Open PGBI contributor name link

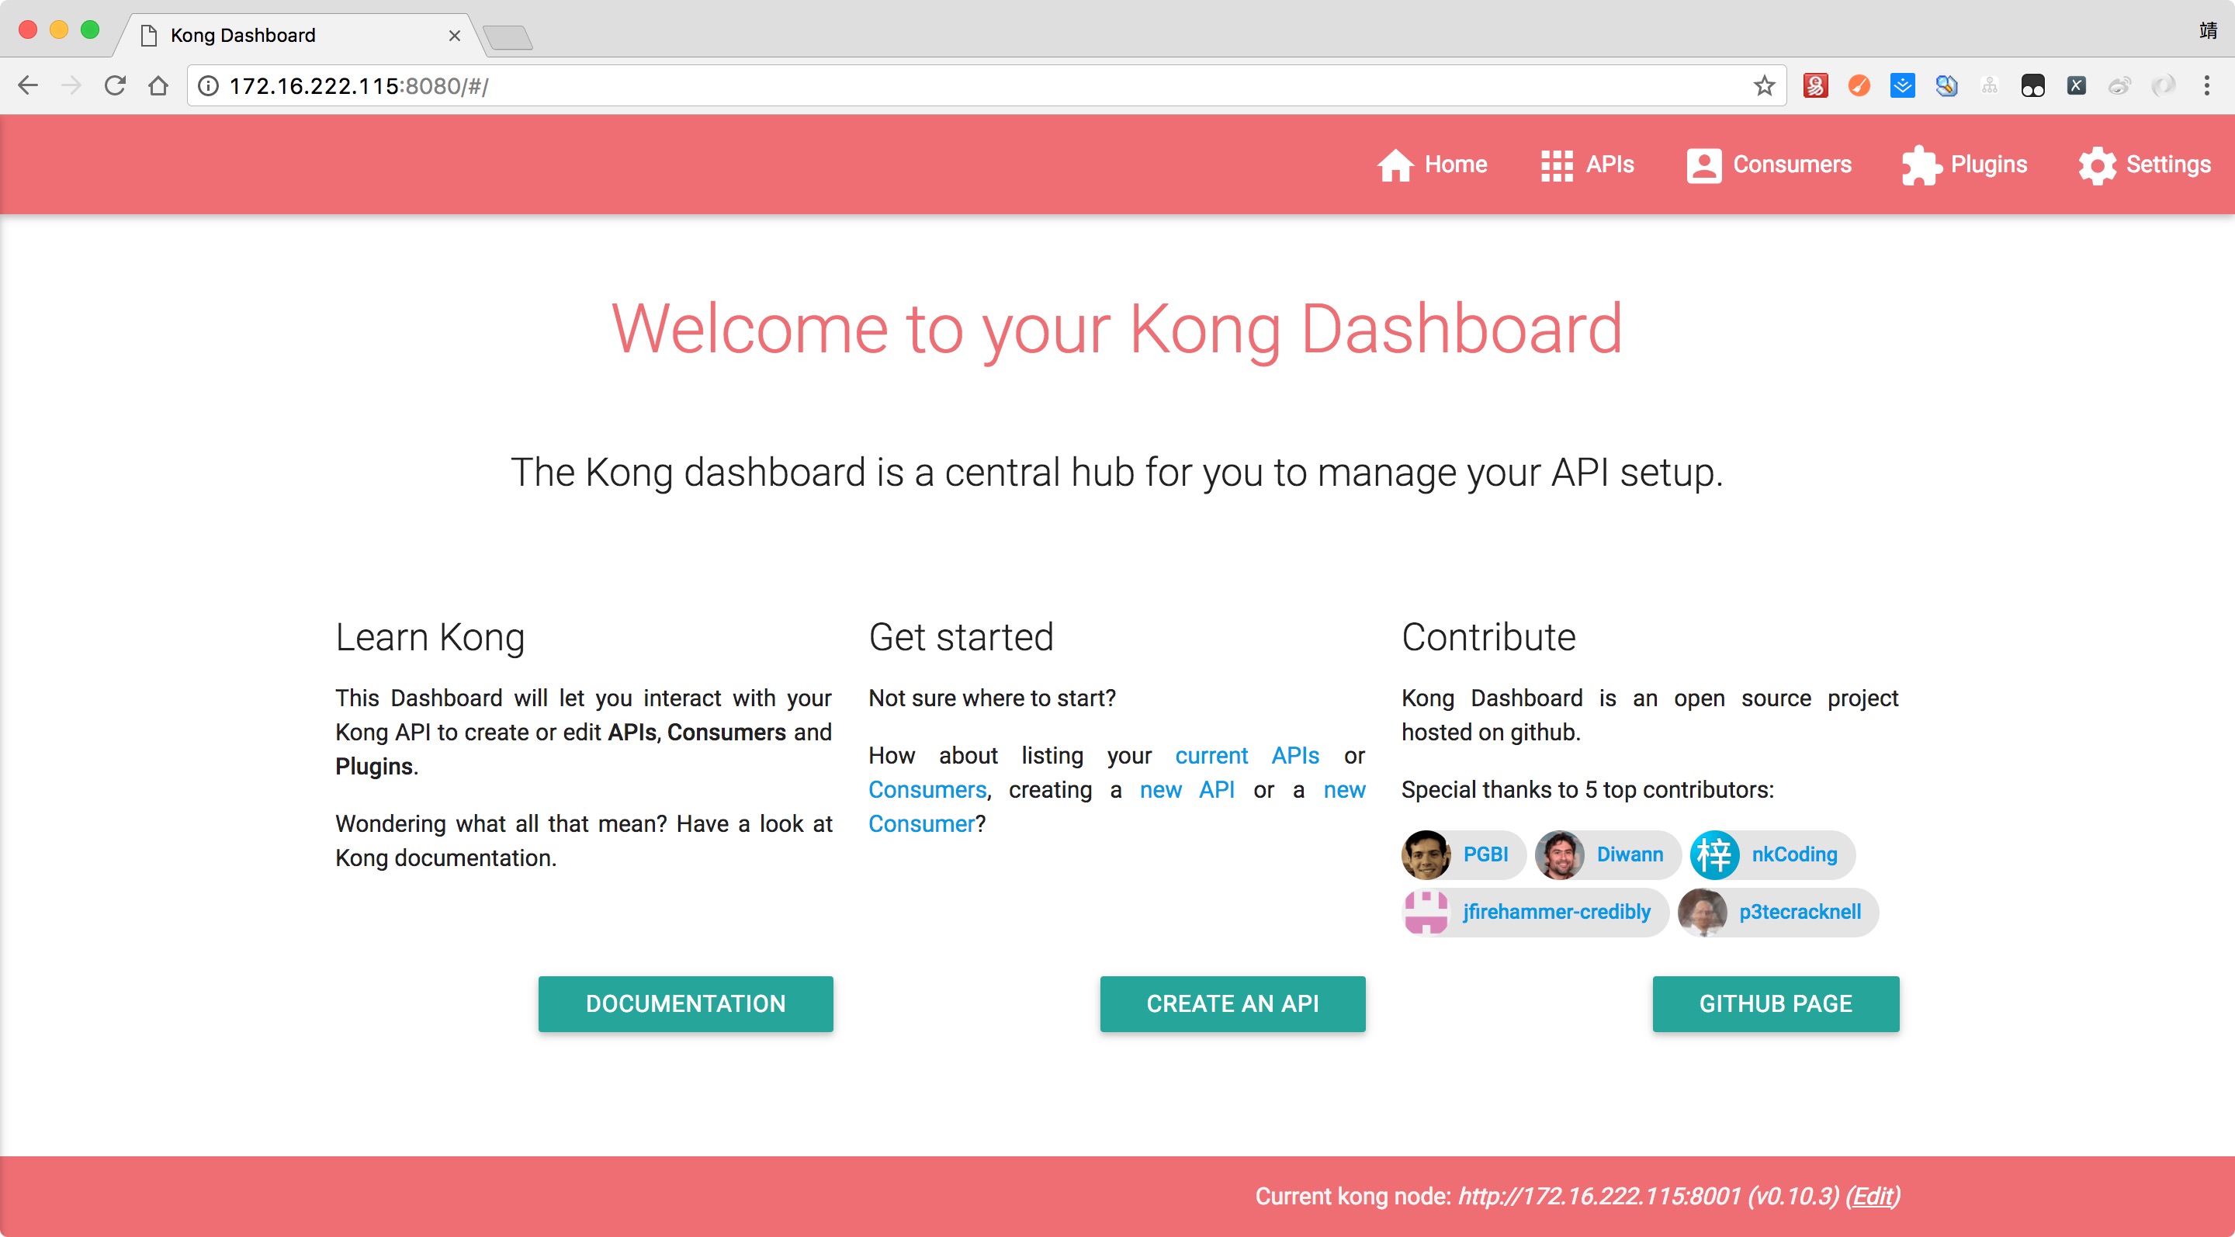pos(1485,854)
